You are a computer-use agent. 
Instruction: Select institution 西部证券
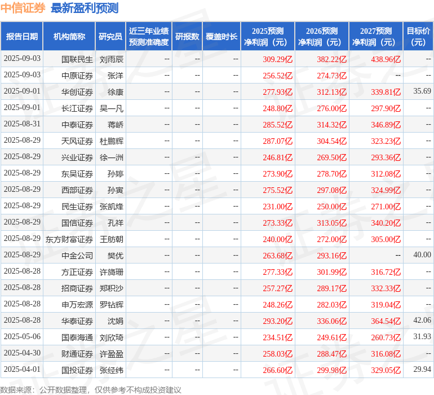pos(77,190)
